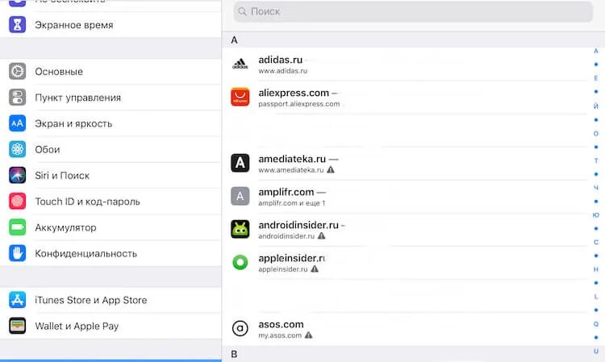605x362 pixels.
Task: Jump to letter E in index bar
Action: click(596, 78)
